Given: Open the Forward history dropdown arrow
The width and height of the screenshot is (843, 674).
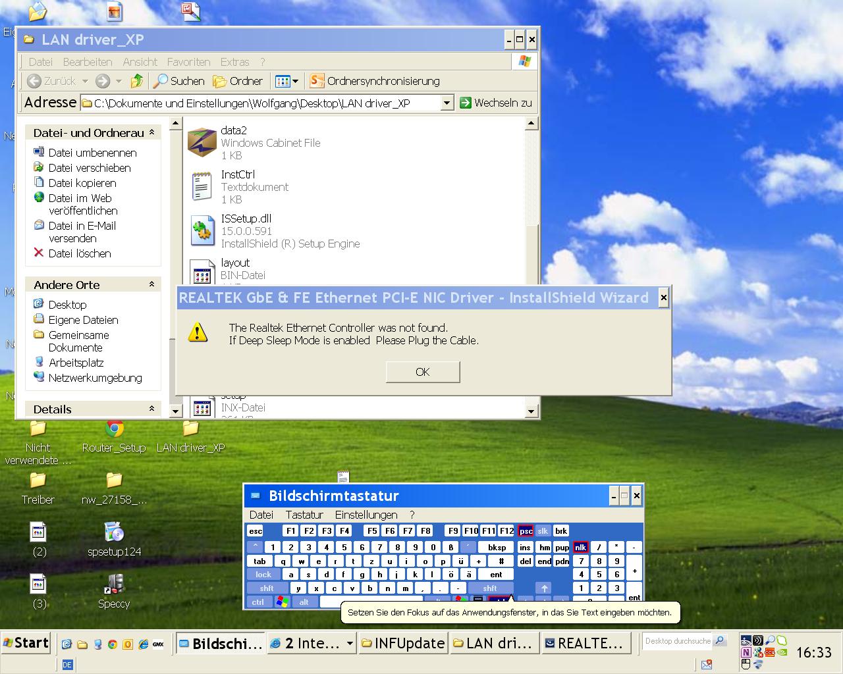Looking at the screenshot, I should pyautogui.click(x=119, y=81).
